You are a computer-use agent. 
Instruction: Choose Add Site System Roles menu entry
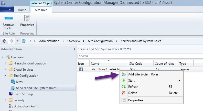pos(143,74)
